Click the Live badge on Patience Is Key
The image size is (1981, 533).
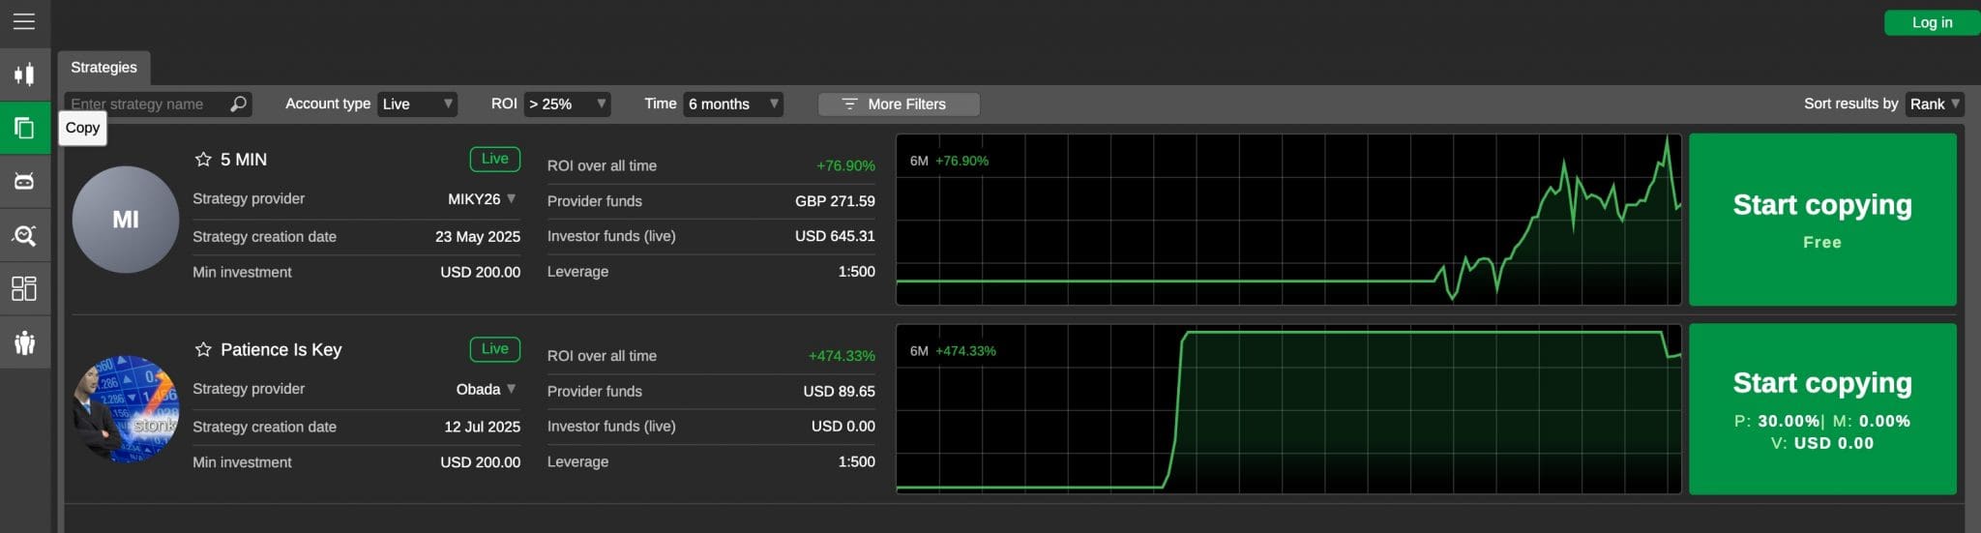click(494, 349)
